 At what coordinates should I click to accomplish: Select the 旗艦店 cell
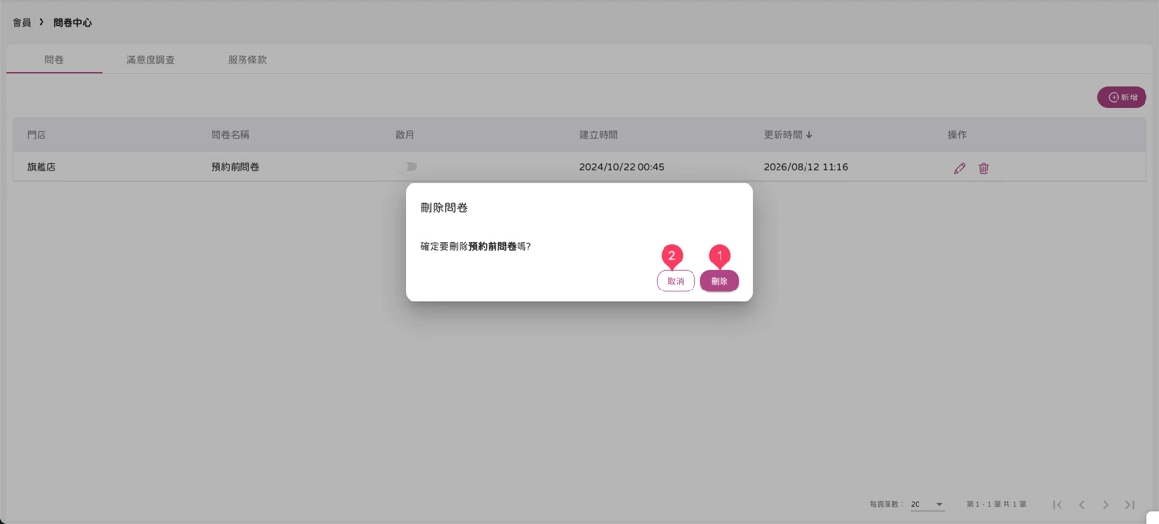[42, 167]
